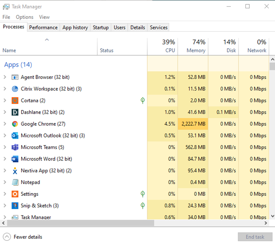This screenshot has height=247, width=275.
Task: Select the Microsoft Teams (5) row name
Action: pyautogui.click(x=42, y=147)
